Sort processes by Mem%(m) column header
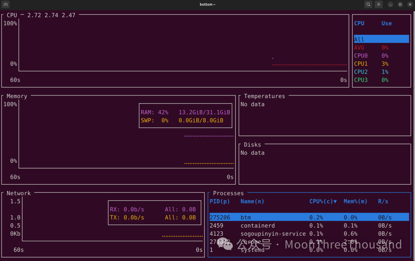Image resolution: width=415 pixels, height=261 pixels. coord(355,202)
